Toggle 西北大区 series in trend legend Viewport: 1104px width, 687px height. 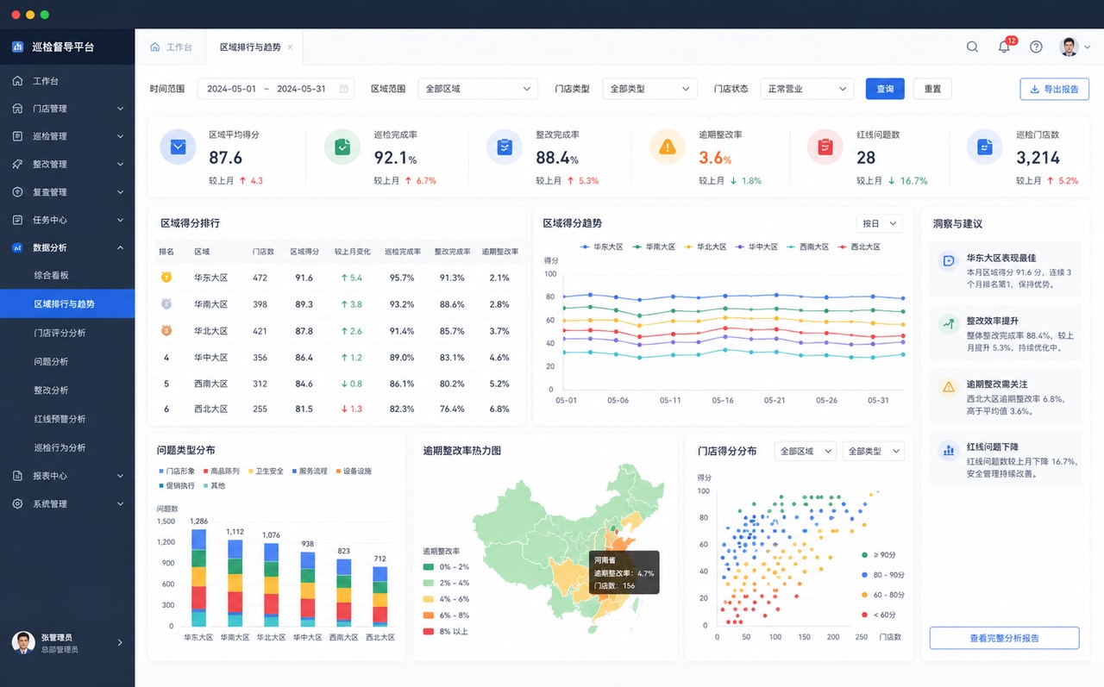point(859,247)
